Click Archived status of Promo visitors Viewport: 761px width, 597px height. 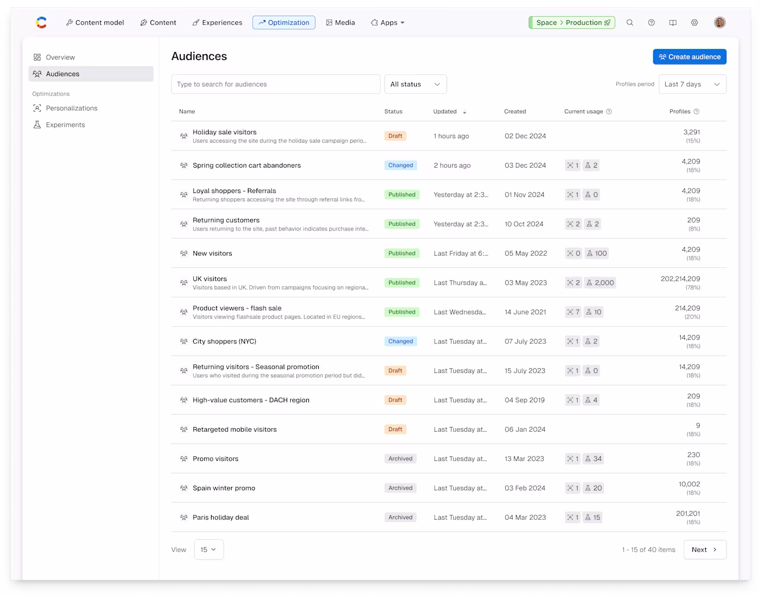pyautogui.click(x=401, y=459)
